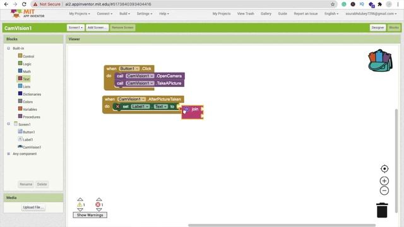The image size is (404, 227).
Task: Open the My Projects dropdown menu
Action: click(80, 14)
